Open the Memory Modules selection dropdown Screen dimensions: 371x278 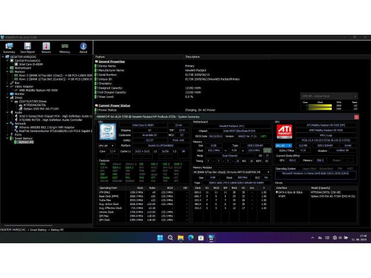coord(231,172)
